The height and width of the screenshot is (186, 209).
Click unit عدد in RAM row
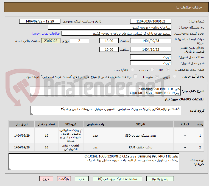click(95, 147)
